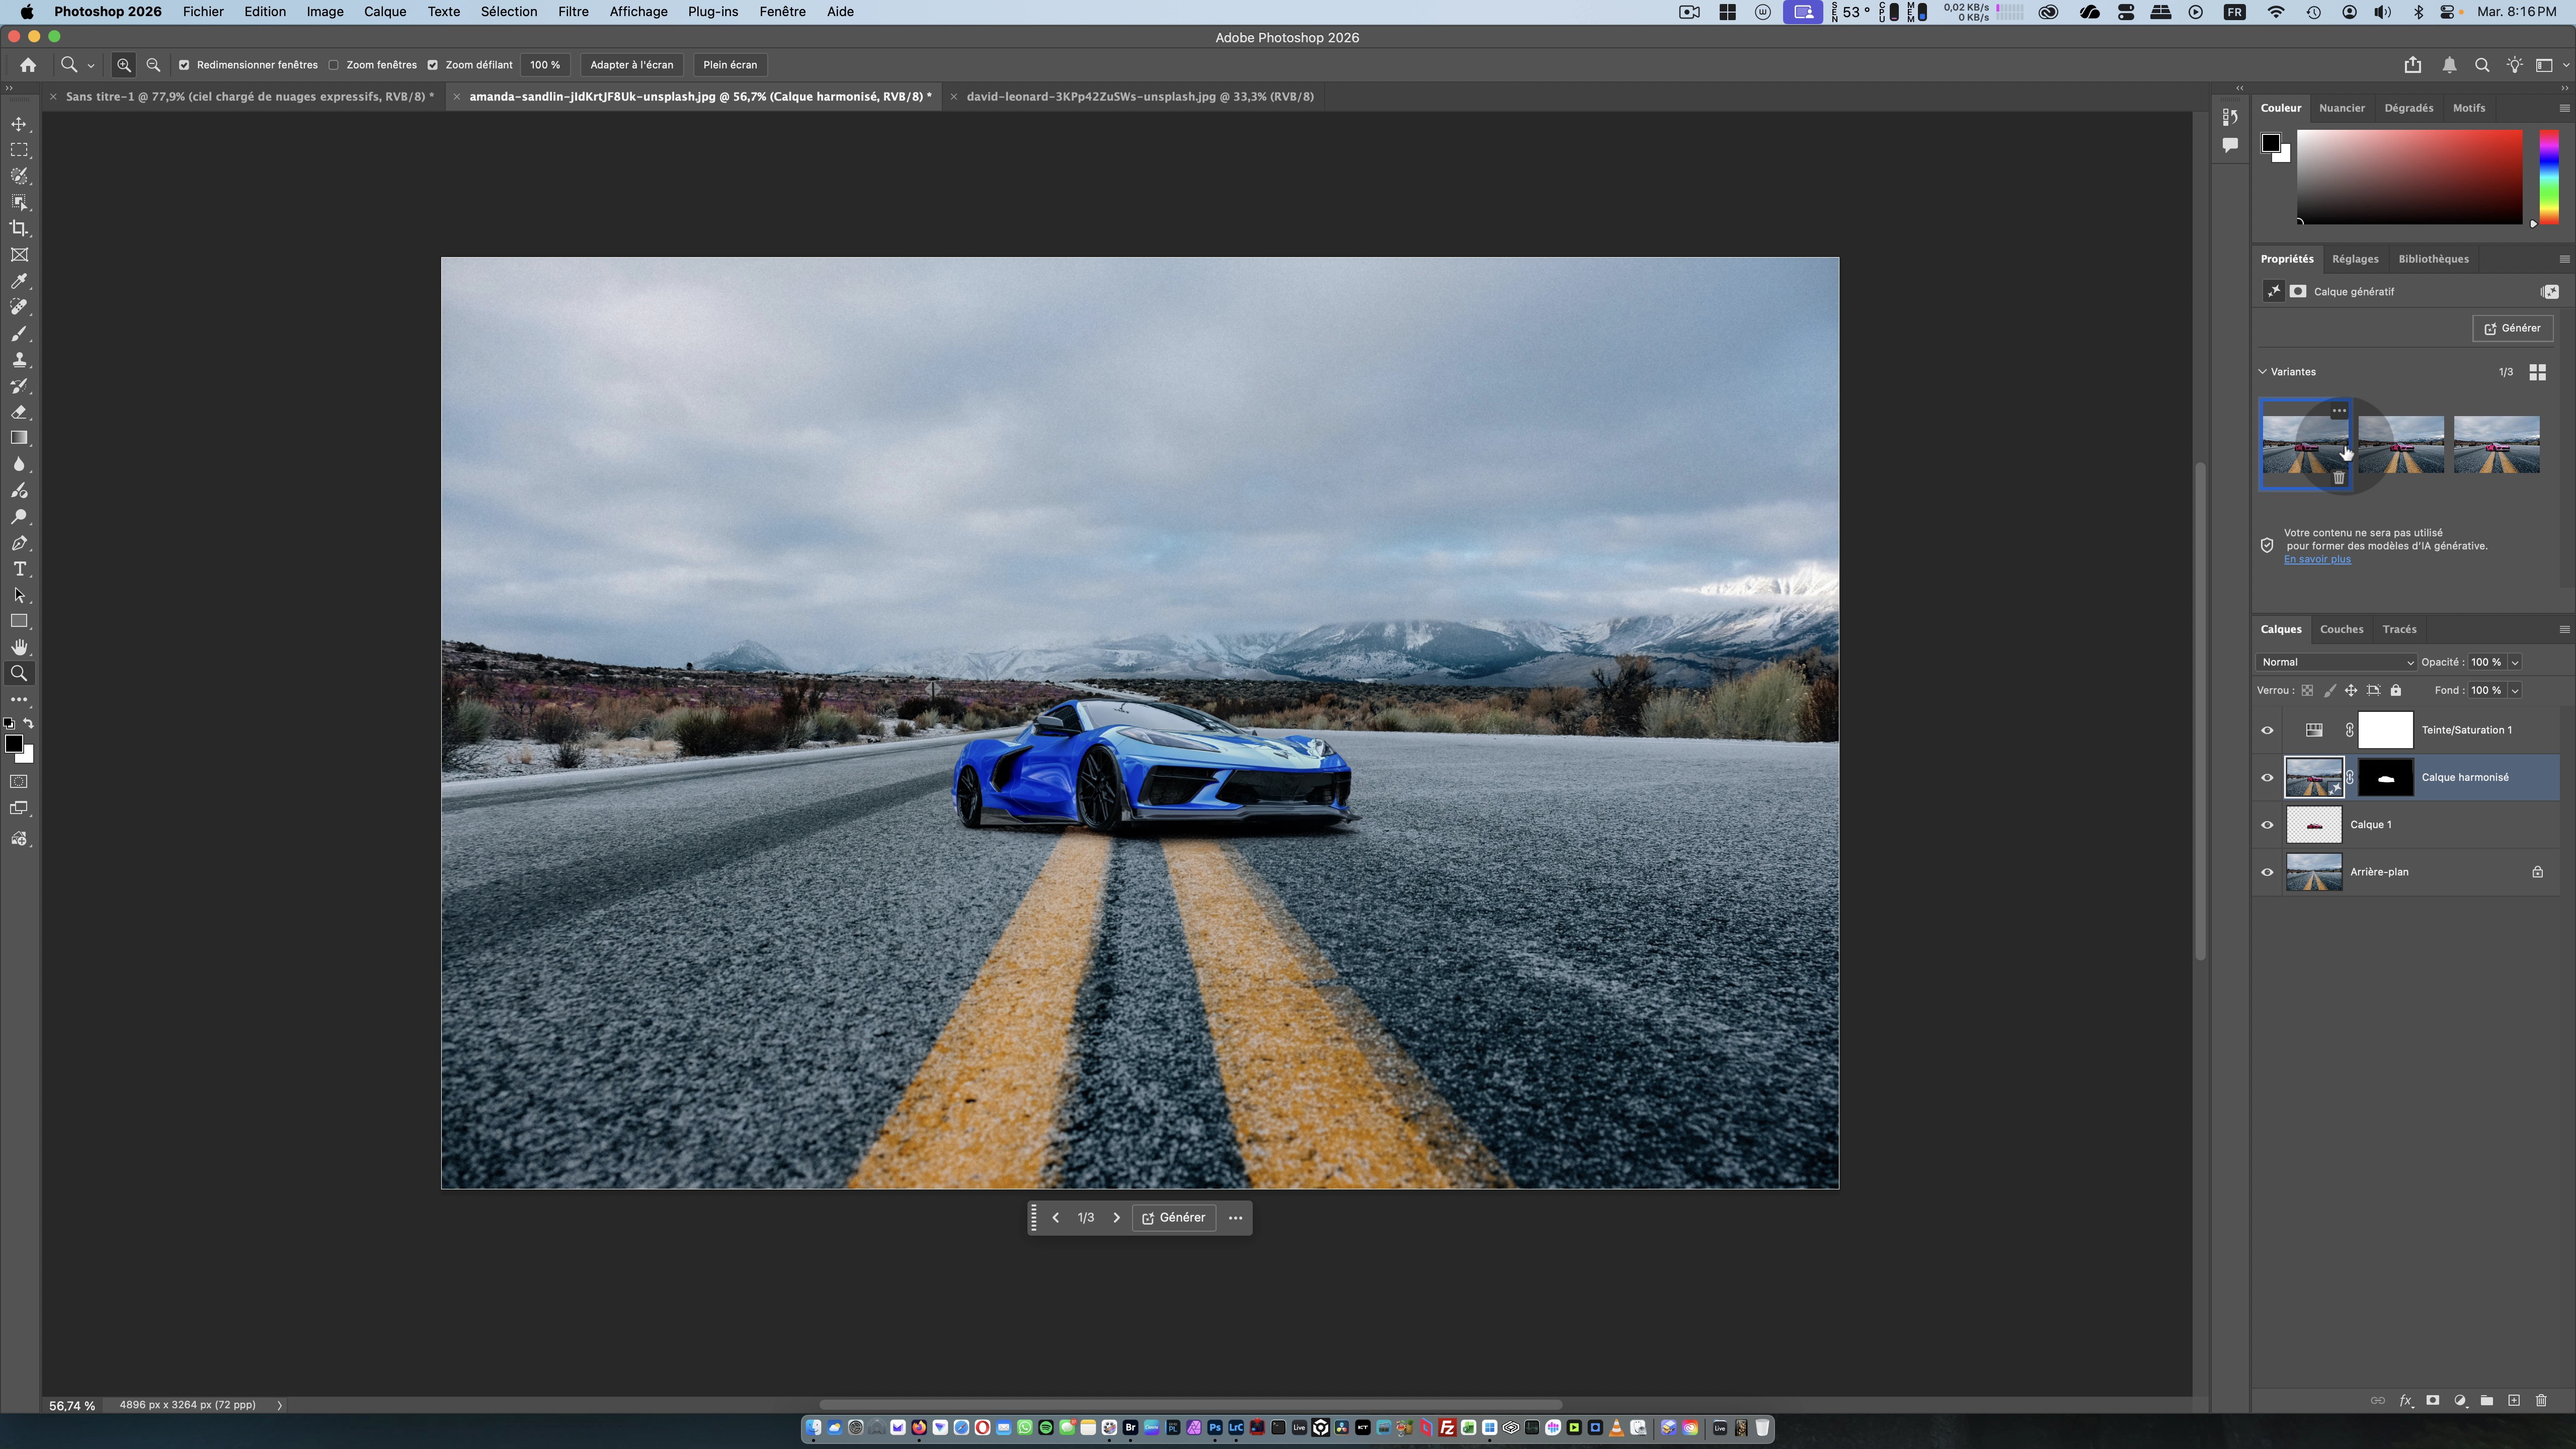Image resolution: width=2576 pixels, height=1449 pixels.
Task: Open the En savoir plus link
Action: (x=2317, y=559)
